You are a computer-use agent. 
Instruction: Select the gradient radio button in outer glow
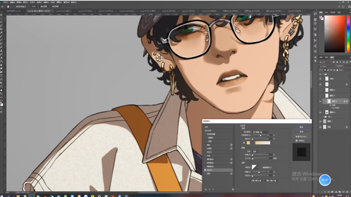pos(253,143)
